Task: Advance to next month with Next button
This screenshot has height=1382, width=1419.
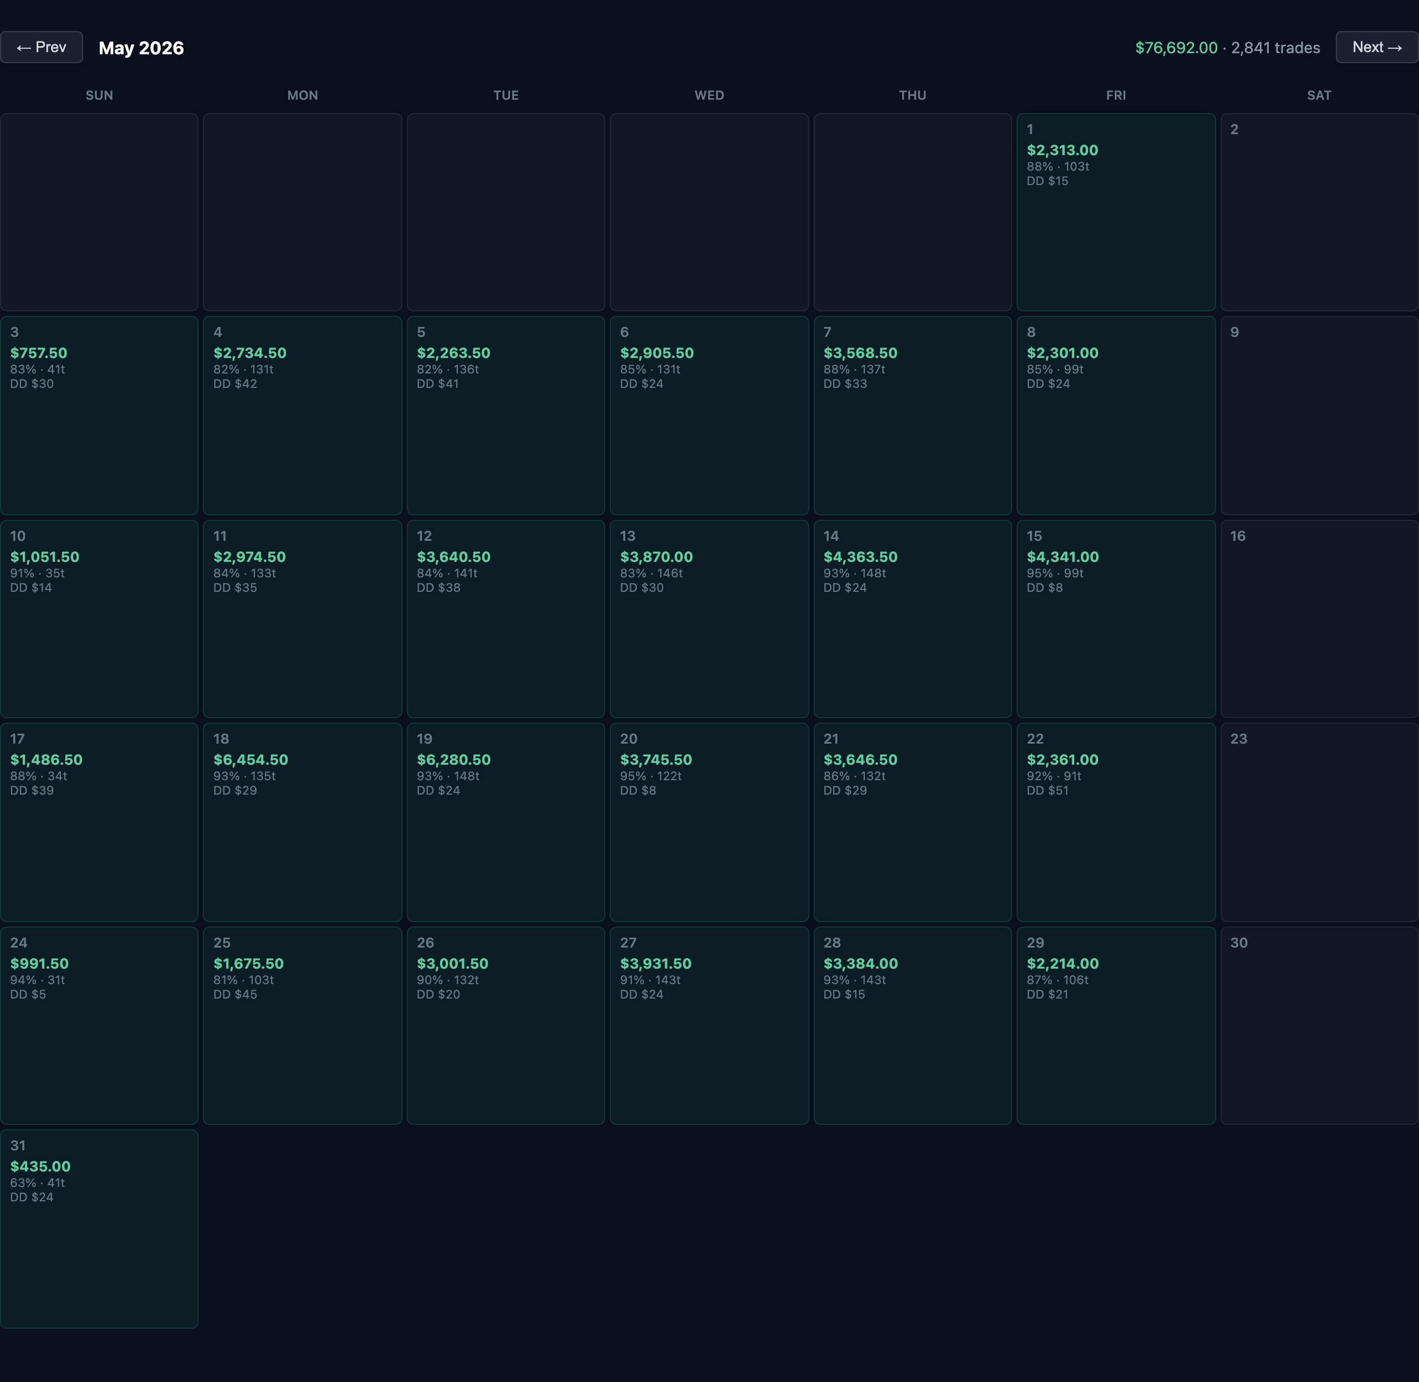Action: tap(1377, 47)
